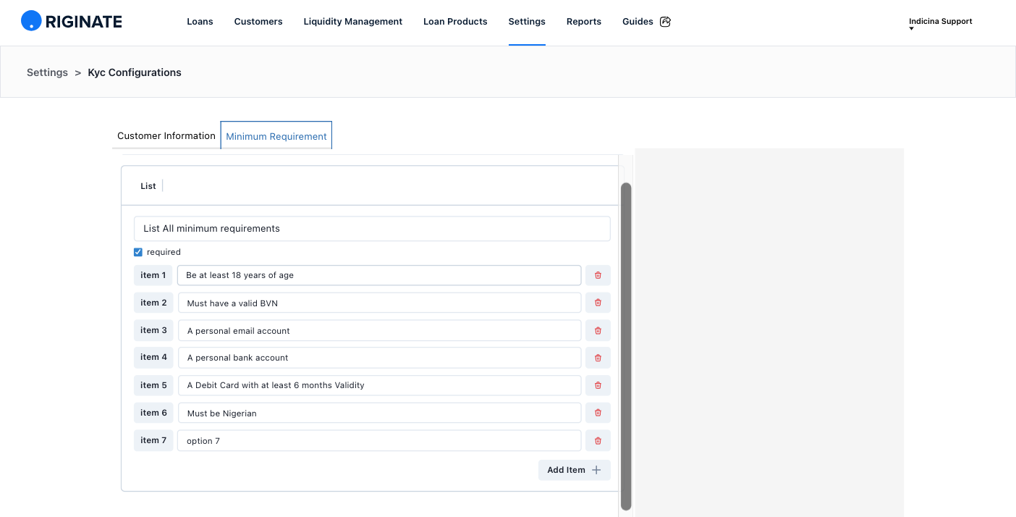1016x517 pixels.
Task: Click the List section header label
Action: tap(148, 186)
